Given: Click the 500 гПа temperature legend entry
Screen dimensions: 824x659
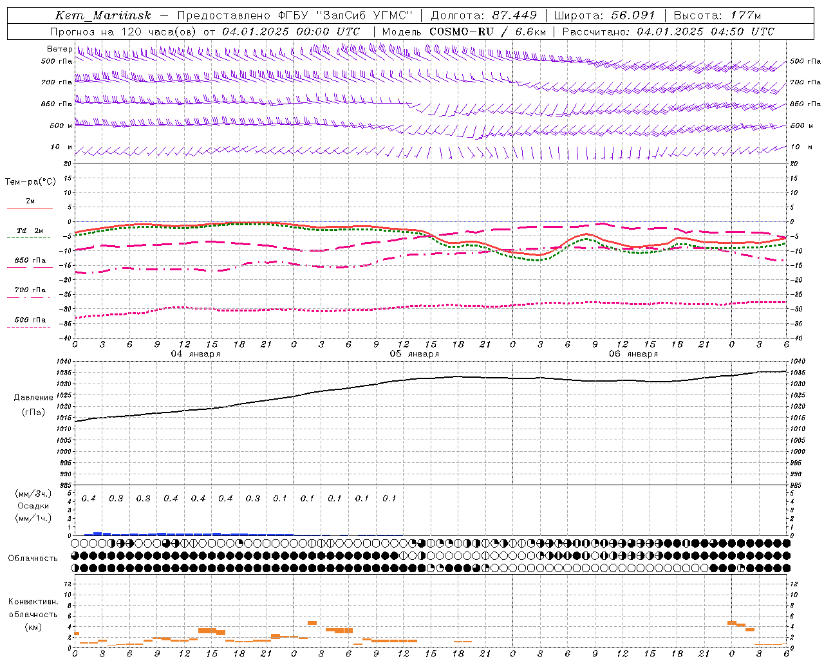Looking at the screenshot, I should pyautogui.click(x=30, y=320).
